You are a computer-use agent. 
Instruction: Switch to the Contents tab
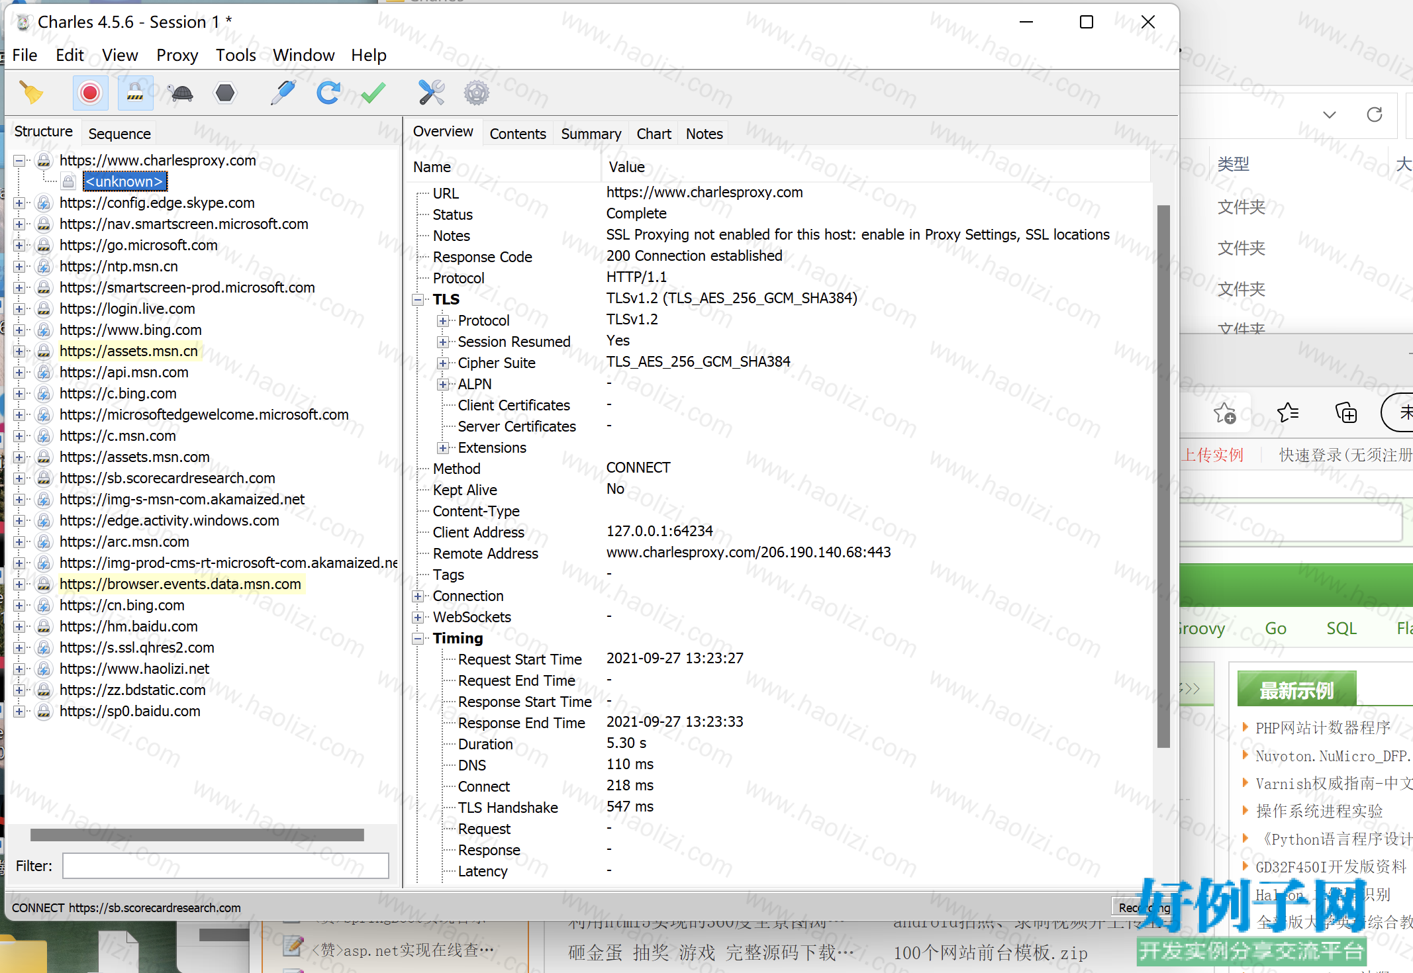pyautogui.click(x=518, y=134)
